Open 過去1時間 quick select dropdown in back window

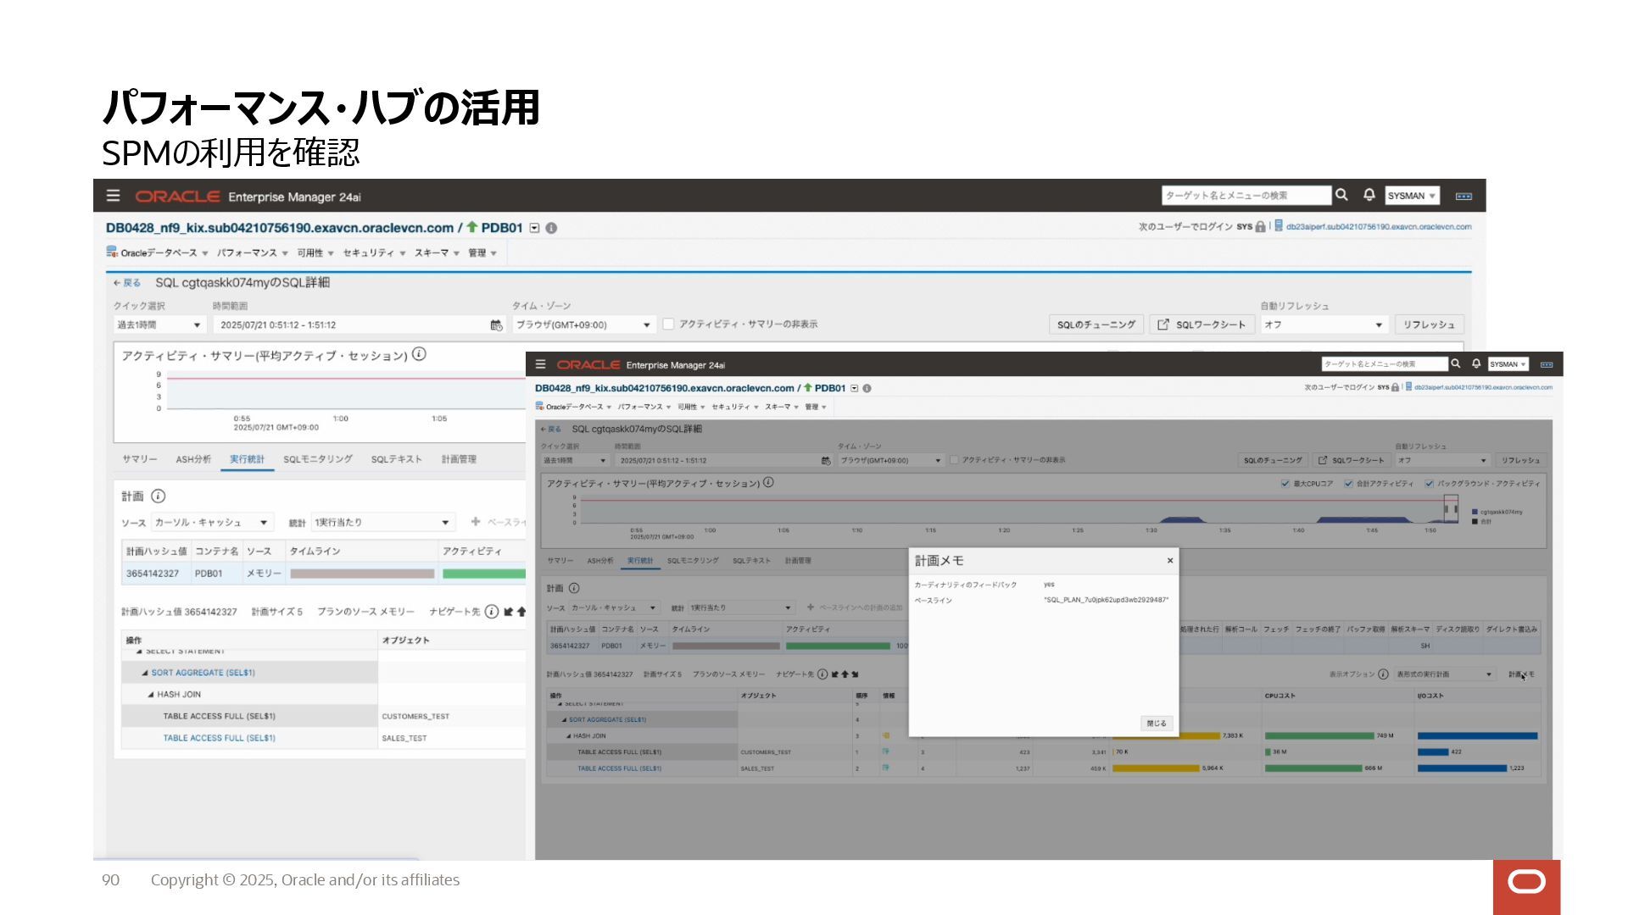pos(159,325)
